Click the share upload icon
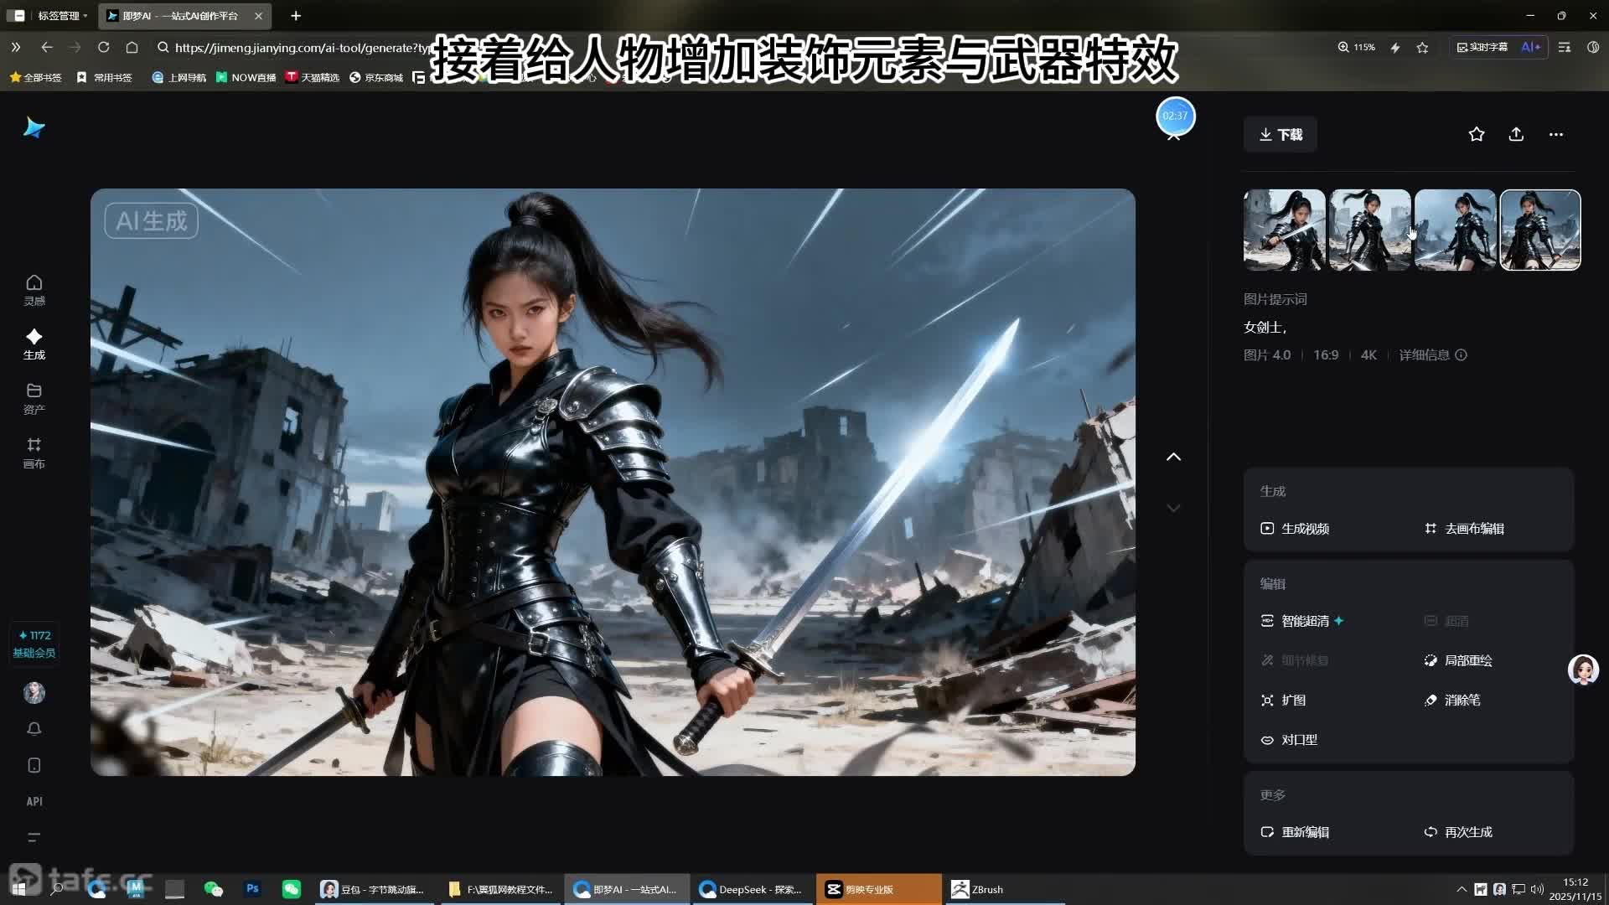 [x=1516, y=134]
